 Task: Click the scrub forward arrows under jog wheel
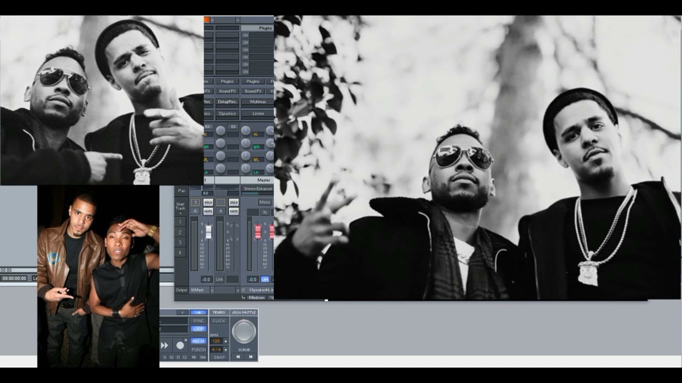pos(251,357)
